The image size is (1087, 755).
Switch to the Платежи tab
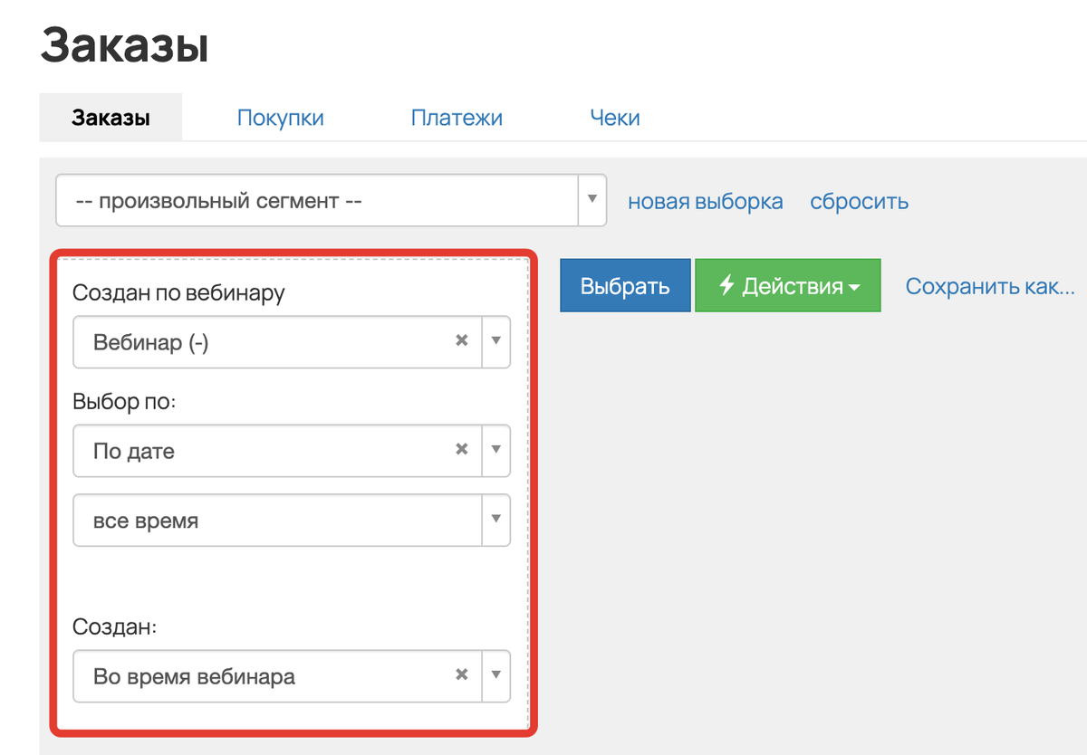(x=457, y=118)
